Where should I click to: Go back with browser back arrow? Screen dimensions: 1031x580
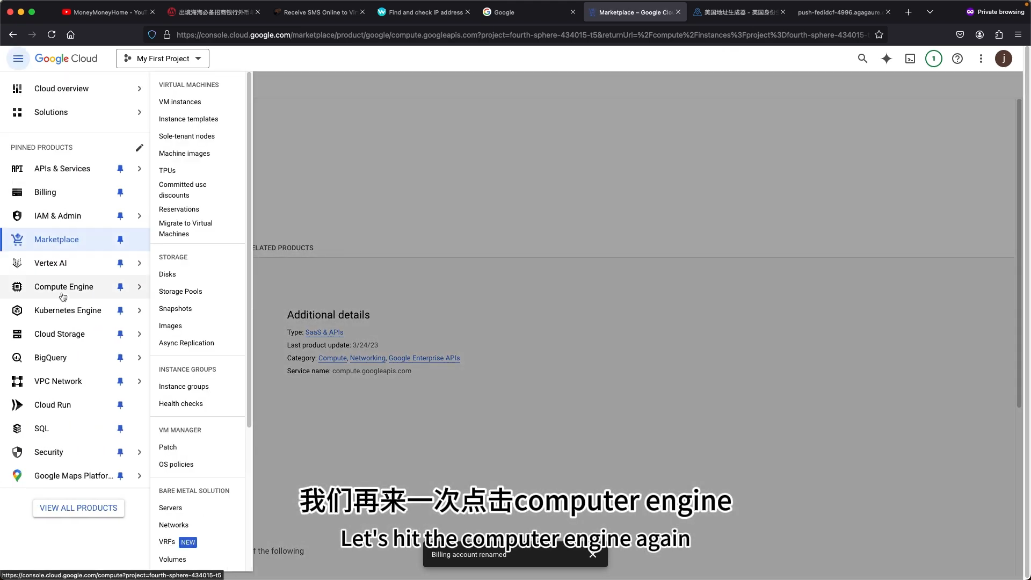(13, 34)
